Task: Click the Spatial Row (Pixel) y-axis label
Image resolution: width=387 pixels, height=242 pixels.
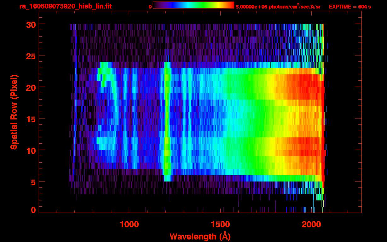Action: pos(14,112)
